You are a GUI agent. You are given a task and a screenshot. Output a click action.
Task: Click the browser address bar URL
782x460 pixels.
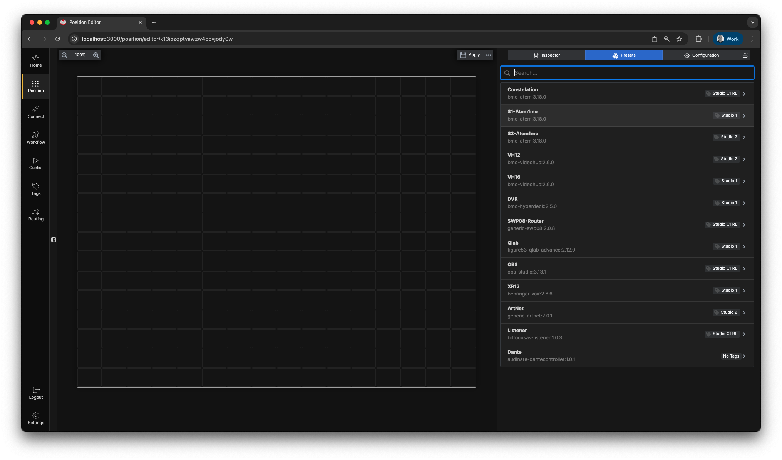(157, 39)
